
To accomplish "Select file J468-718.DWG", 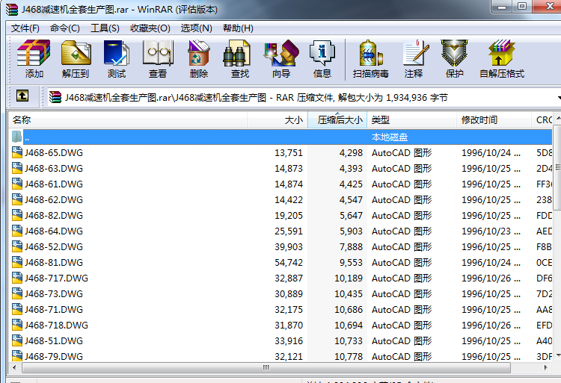I will coord(56,326).
